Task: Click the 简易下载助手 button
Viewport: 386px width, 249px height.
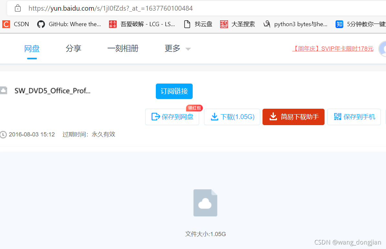Action: coord(294,117)
